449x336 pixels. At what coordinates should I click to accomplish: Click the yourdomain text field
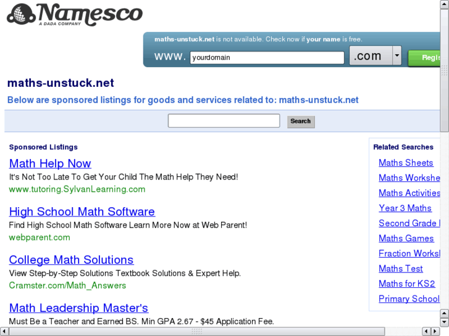pyautogui.click(x=267, y=57)
